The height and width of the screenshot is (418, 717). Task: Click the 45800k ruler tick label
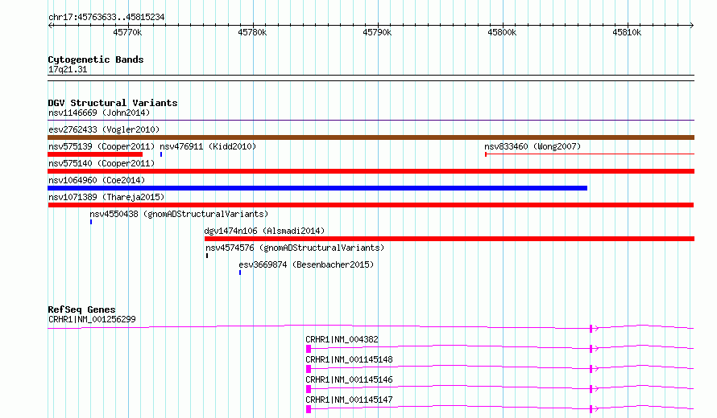click(502, 32)
